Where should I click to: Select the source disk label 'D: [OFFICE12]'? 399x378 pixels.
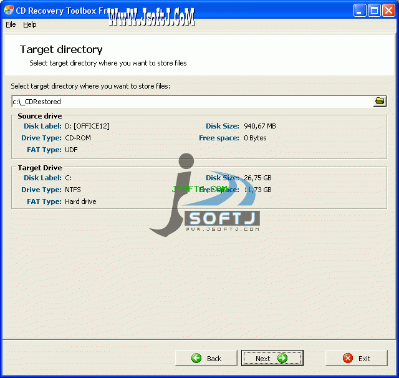coord(87,126)
